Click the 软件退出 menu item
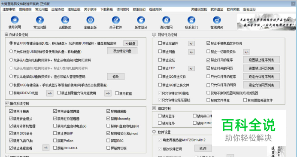Screen dimensions: 297x157 [x=217, y=9]
